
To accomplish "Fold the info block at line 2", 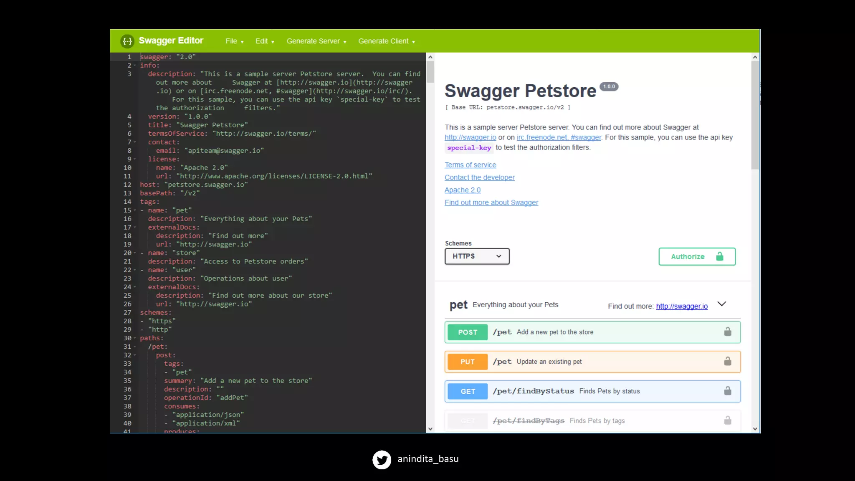I will (135, 66).
